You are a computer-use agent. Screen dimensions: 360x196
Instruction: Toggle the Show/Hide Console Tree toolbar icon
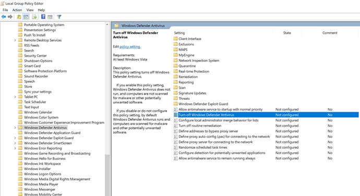click(26, 17)
